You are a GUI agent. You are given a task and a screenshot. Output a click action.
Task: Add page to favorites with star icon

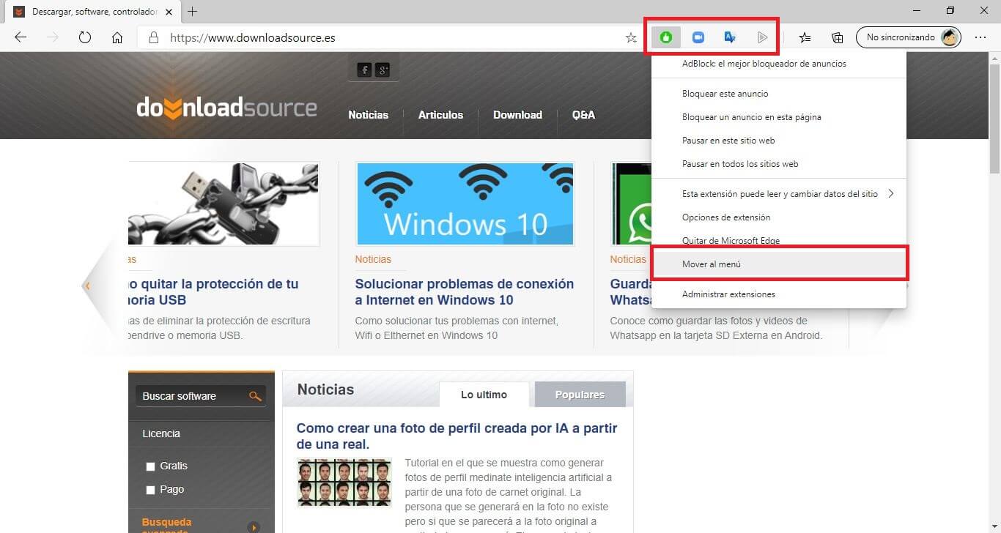[631, 37]
